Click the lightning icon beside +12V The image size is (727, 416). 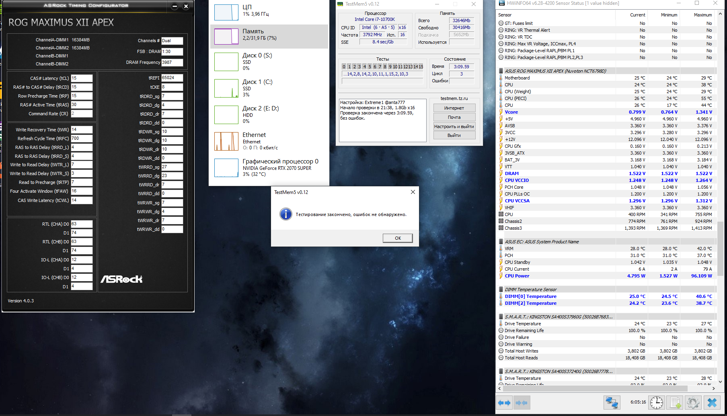click(501, 139)
